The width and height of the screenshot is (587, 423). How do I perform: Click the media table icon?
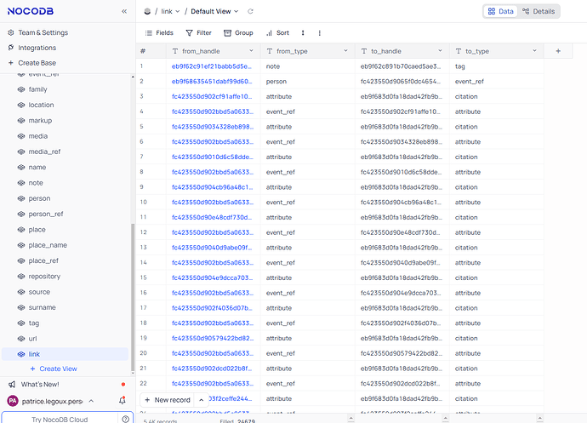click(x=21, y=136)
